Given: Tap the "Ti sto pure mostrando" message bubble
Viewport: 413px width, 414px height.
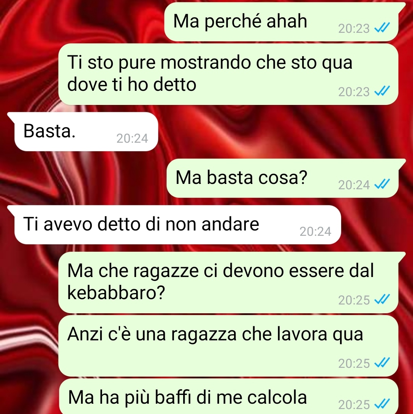Looking at the screenshot, I should (228, 74).
